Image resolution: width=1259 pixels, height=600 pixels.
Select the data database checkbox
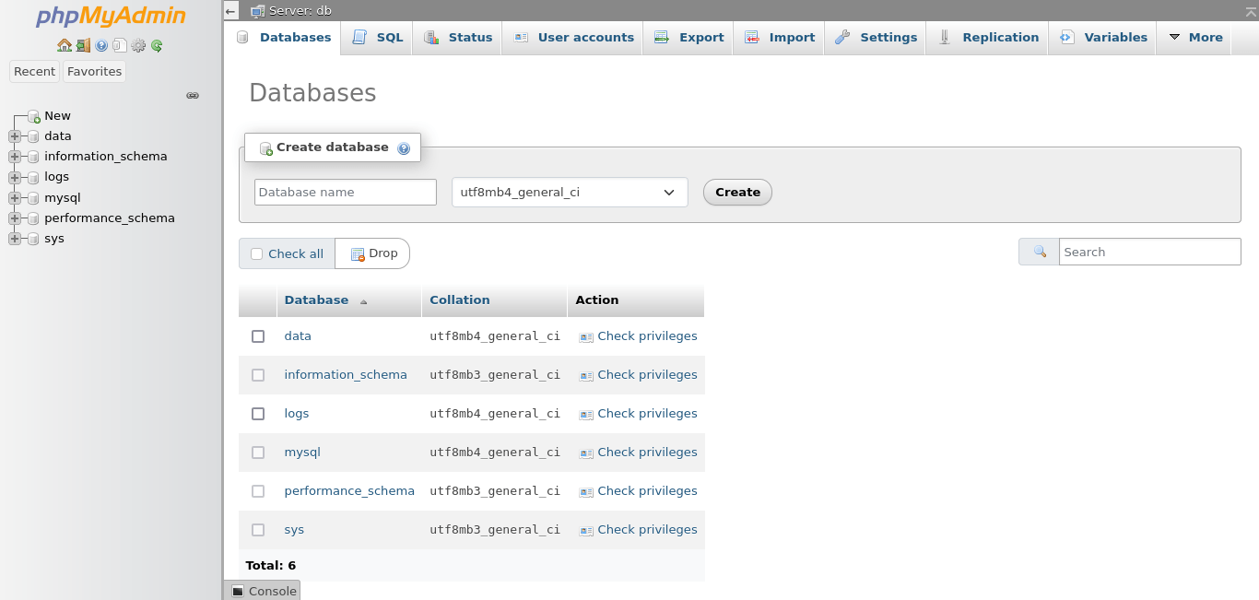(258, 336)
